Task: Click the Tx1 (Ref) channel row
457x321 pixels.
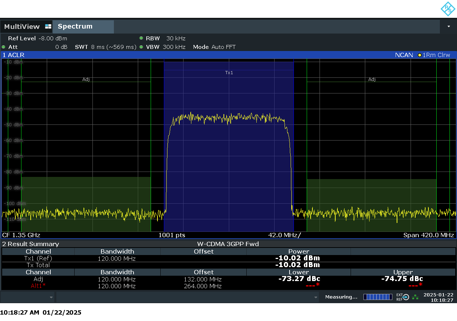Action: (38, 258)
